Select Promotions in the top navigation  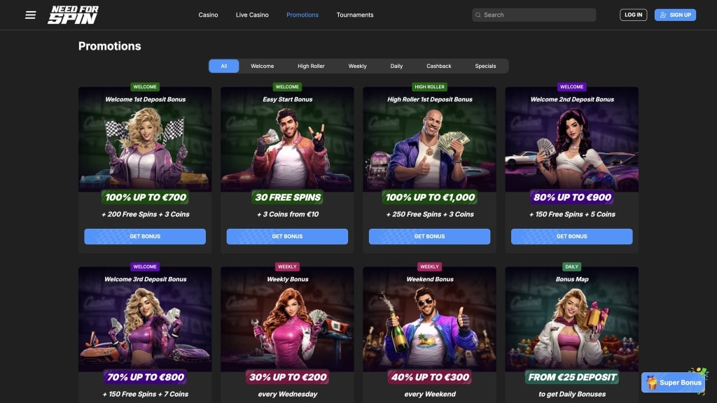(302, 15)
